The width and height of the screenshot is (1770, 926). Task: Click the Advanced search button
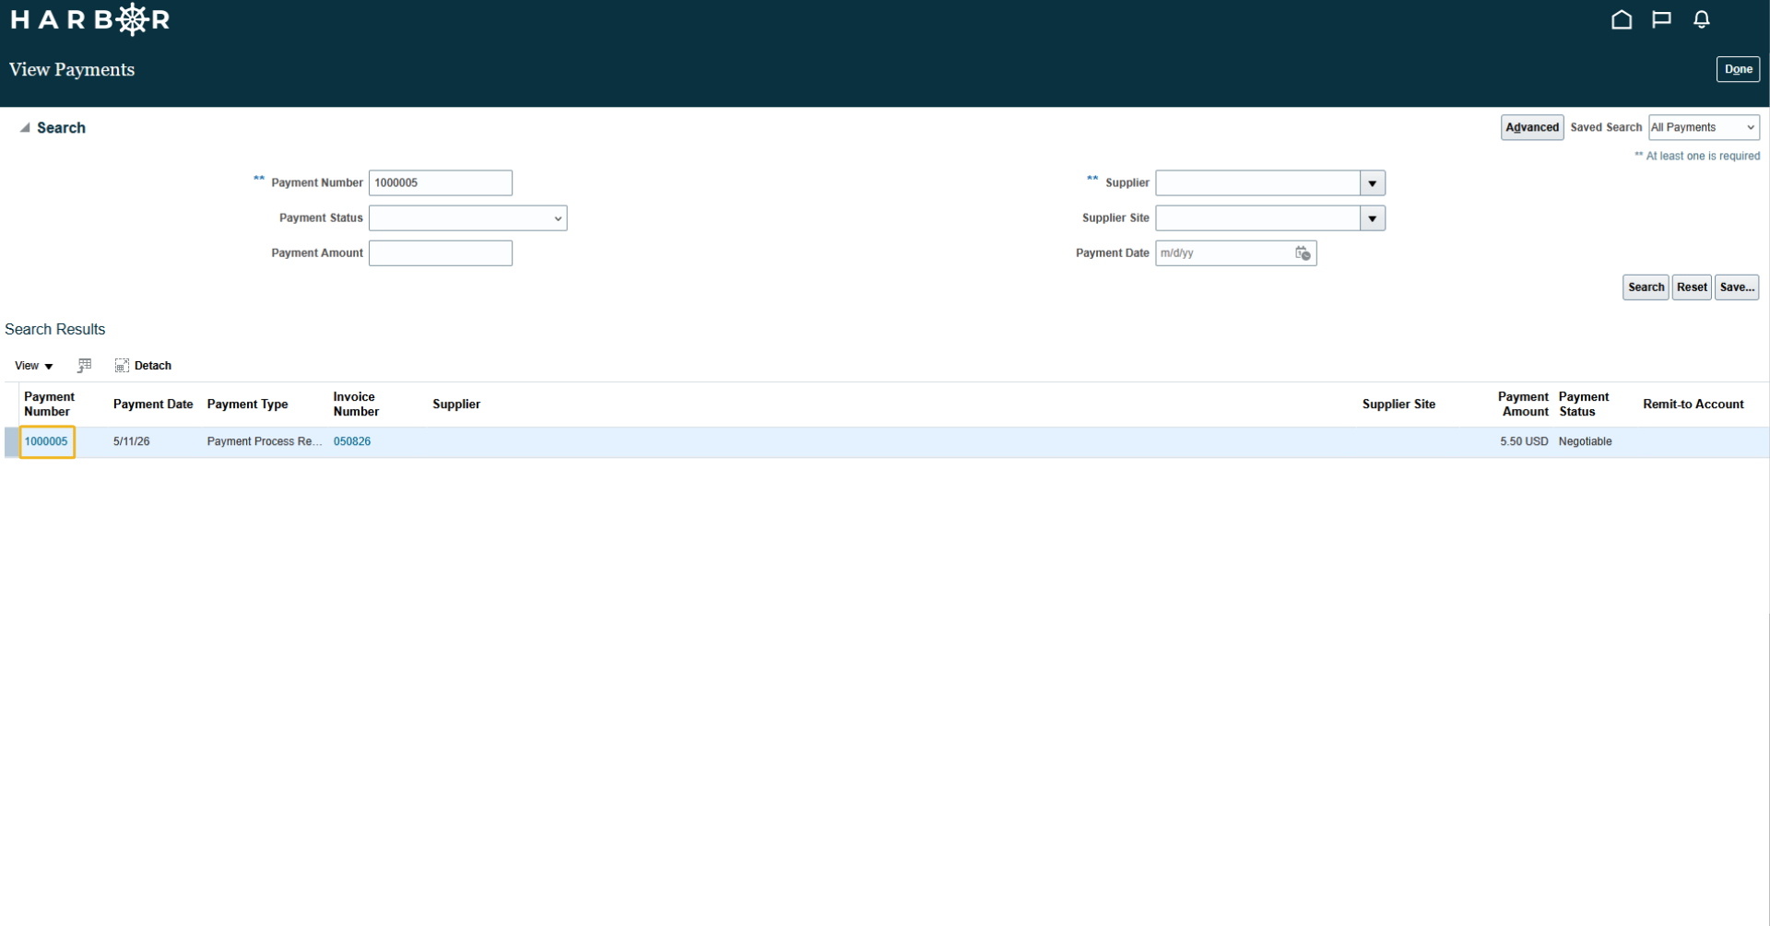point(1532,128)
